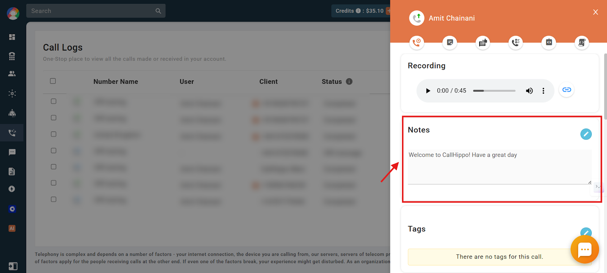The image size is (607, 273).
Task: Click the User column header
Action: [x=187, y=82]
